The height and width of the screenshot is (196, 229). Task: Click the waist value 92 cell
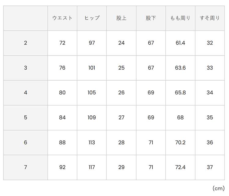[62, 167]
